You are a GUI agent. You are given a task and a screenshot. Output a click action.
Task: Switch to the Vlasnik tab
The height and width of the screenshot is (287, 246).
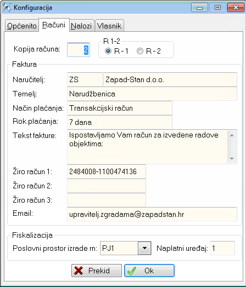click(109, 26)
